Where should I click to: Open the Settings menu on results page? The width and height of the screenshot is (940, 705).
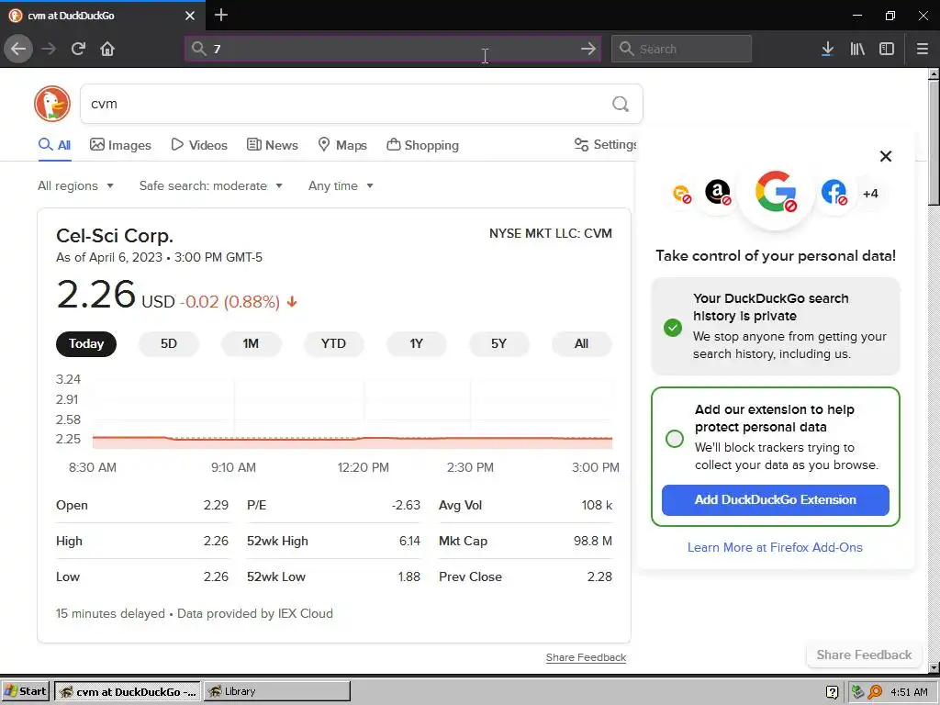pyautogui.click(x=606, y=144)
